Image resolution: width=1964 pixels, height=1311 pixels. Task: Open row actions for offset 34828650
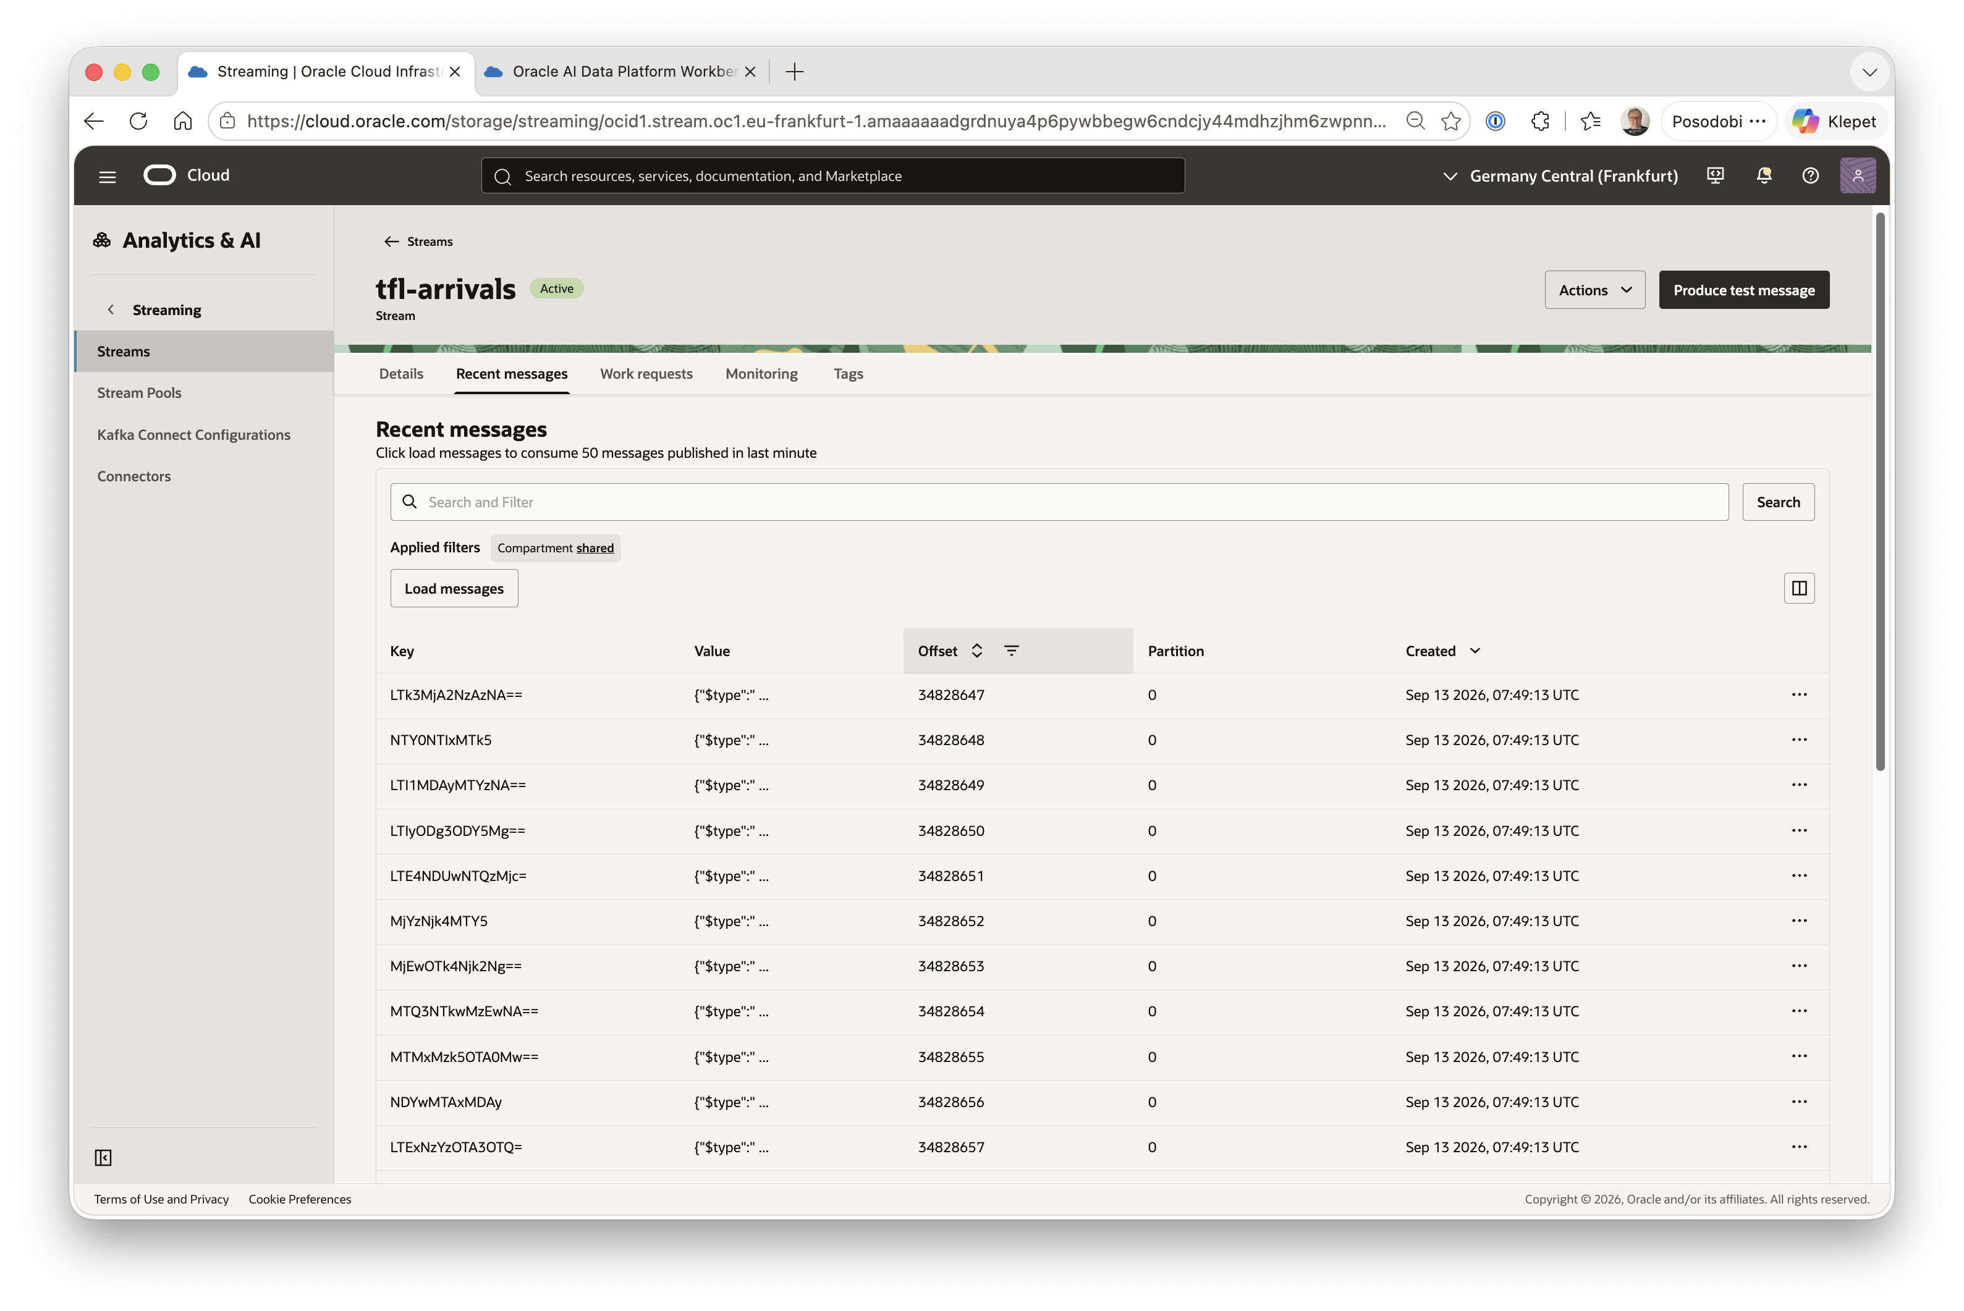[1798, 830]
